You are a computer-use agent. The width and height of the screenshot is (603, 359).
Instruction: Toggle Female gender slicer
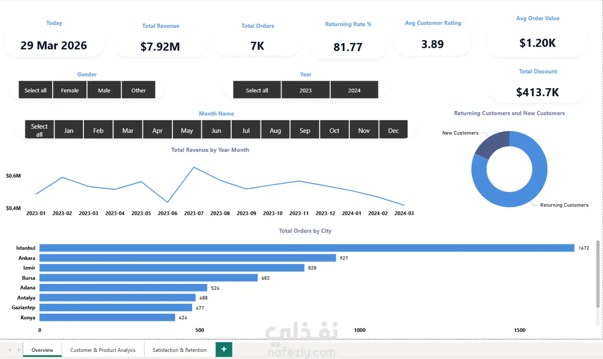70,90
